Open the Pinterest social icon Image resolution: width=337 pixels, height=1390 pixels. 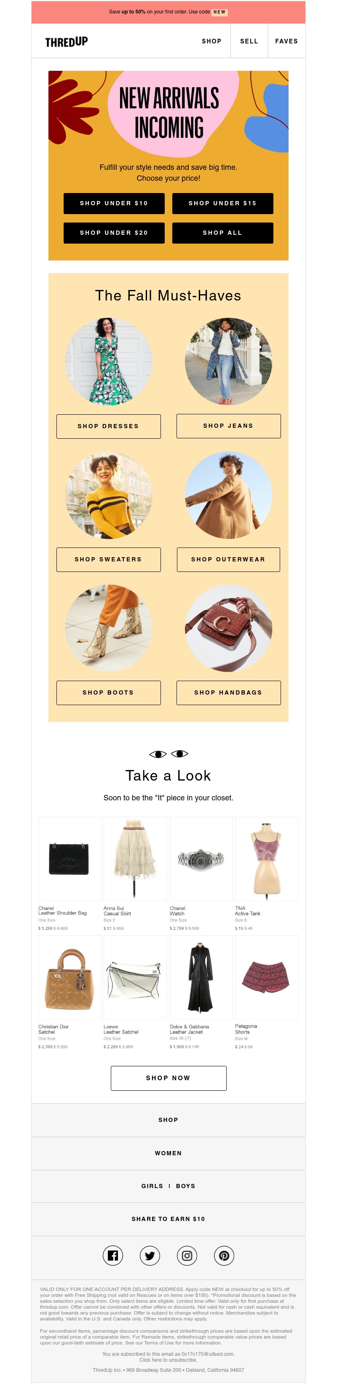pyautogui.click(x=224, y=1256)
